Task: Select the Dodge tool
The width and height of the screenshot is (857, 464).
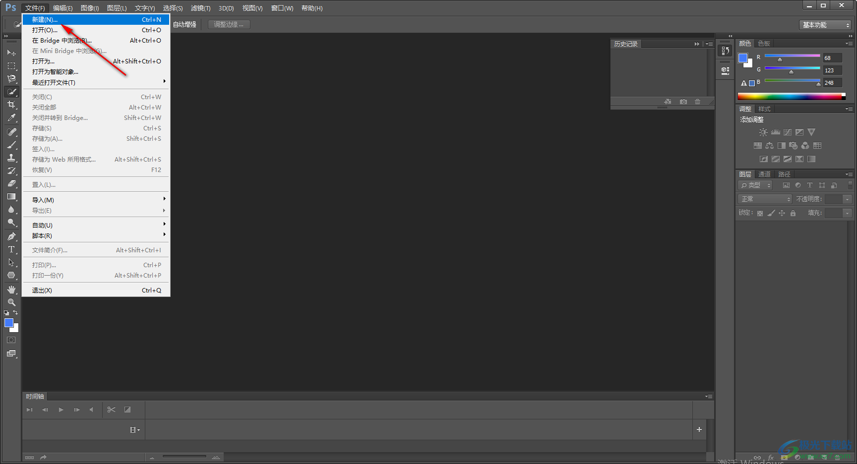Action: [x=11, y=222]
